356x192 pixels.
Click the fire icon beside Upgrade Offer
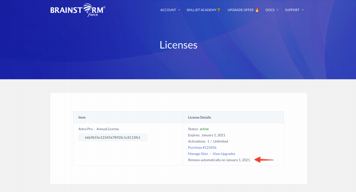tap(257, 10)
